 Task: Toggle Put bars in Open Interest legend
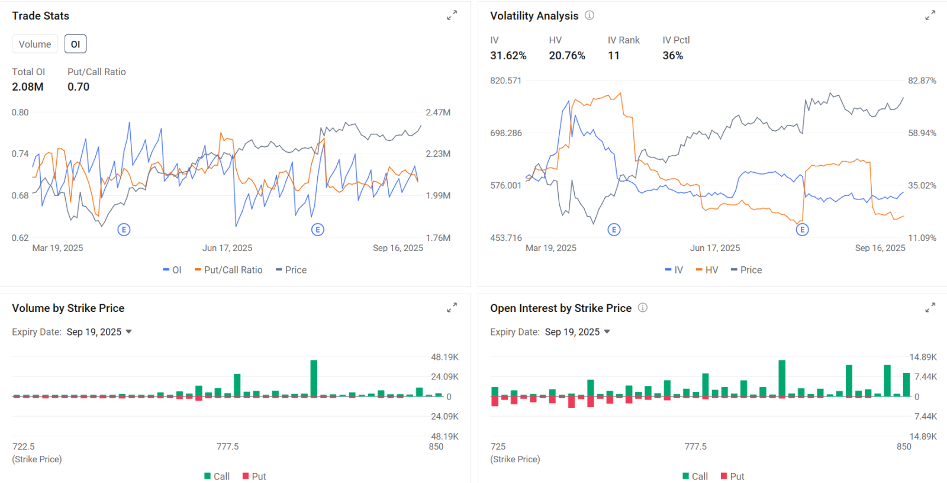733,476
